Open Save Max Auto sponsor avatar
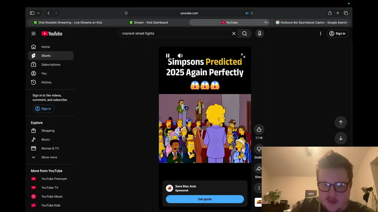The height and width of the screenshot is (212, 378). point(170,188)
